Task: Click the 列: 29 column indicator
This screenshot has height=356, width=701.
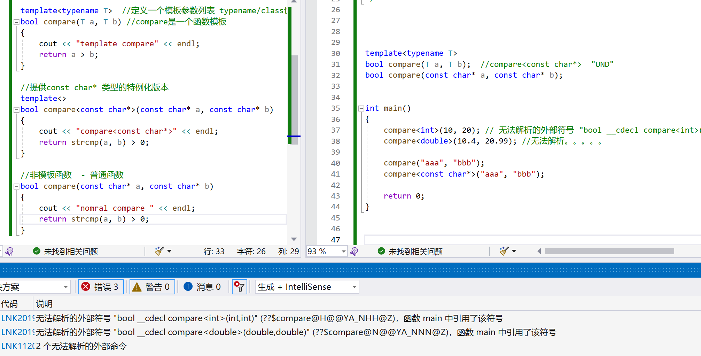Action: tap(288, 251)
